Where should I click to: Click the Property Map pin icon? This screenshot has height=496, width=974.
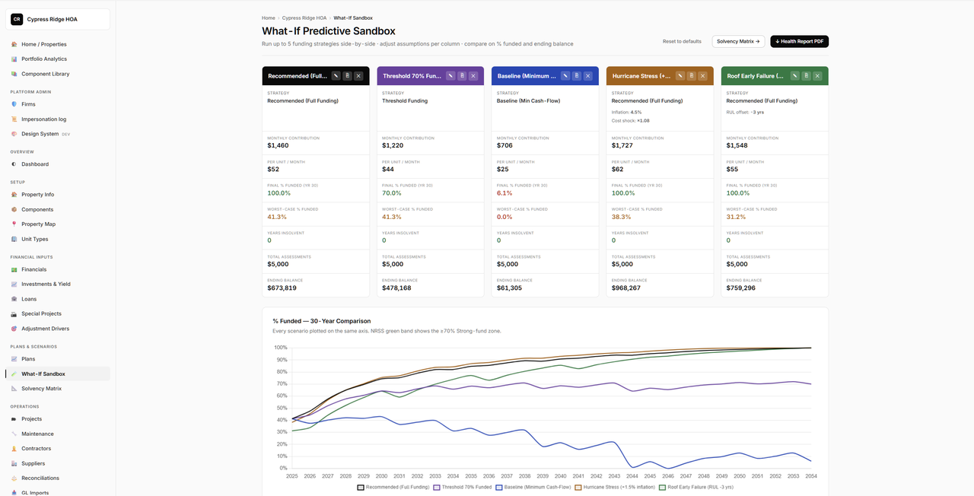(x=14, y=224)
